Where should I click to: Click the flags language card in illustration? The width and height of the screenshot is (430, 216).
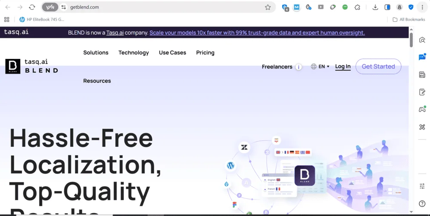293,152
